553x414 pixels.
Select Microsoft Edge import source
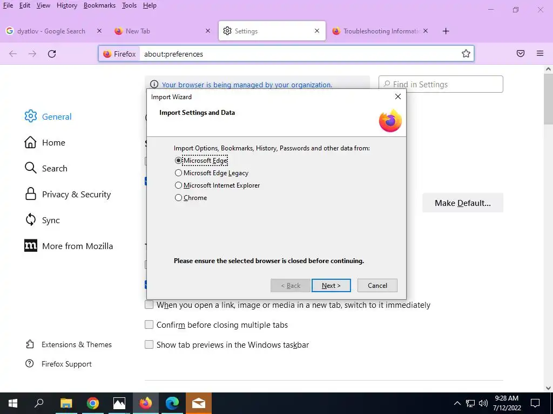(x=201, y=161)
